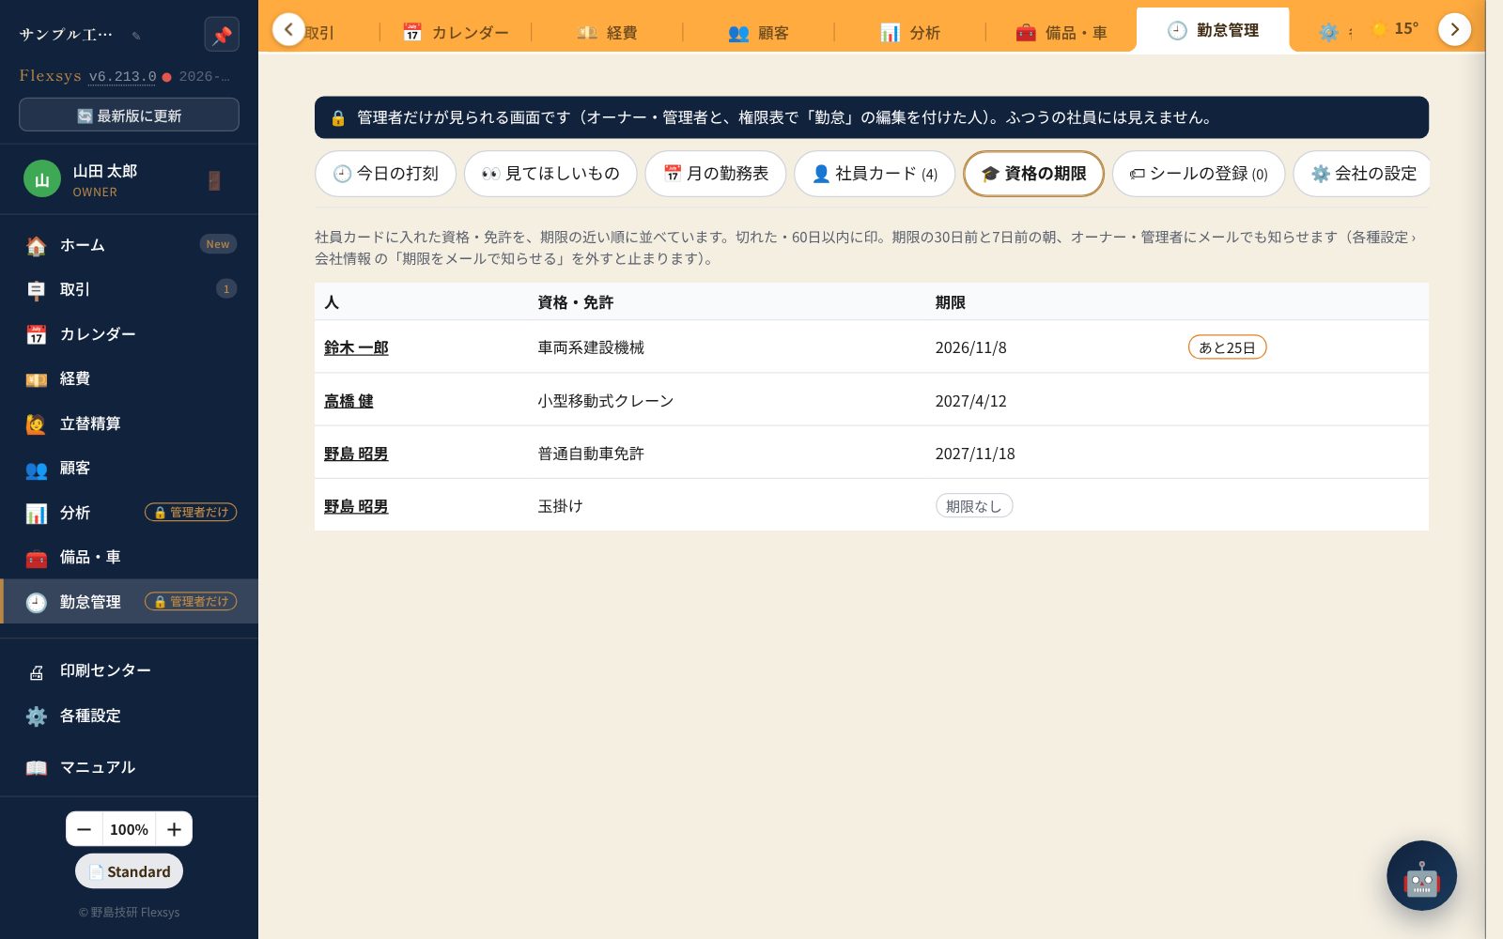This screenshot has width=1503, height=939.
Task: Select the 見てほしいもの sub-tab
Action: click(x=550, y=174)
